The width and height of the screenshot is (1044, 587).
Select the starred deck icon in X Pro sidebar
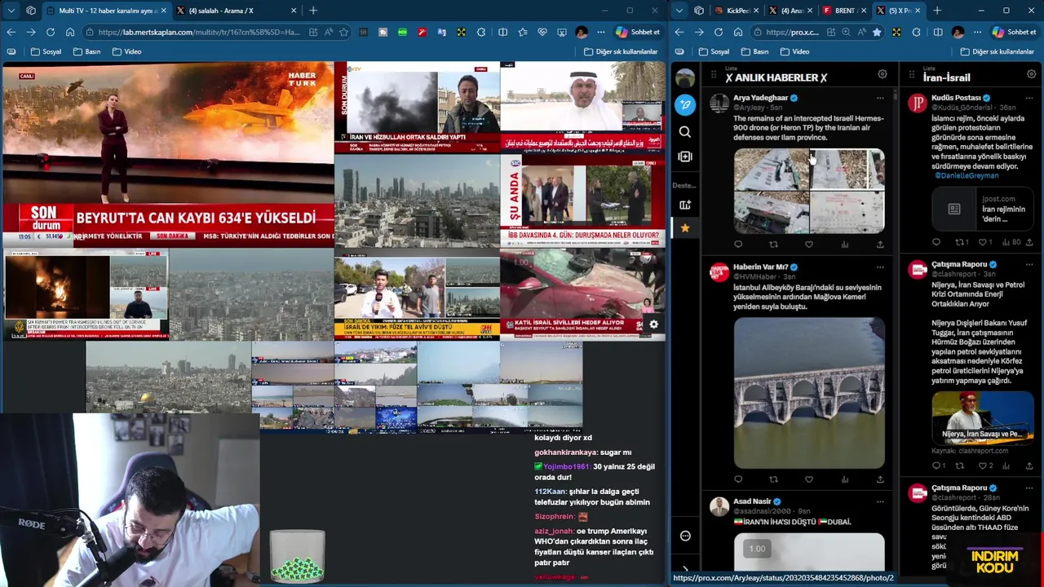pos(685,228)
